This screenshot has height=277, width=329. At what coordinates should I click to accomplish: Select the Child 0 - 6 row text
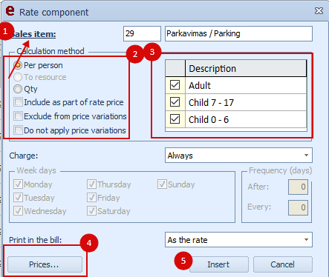click(209, 119)
